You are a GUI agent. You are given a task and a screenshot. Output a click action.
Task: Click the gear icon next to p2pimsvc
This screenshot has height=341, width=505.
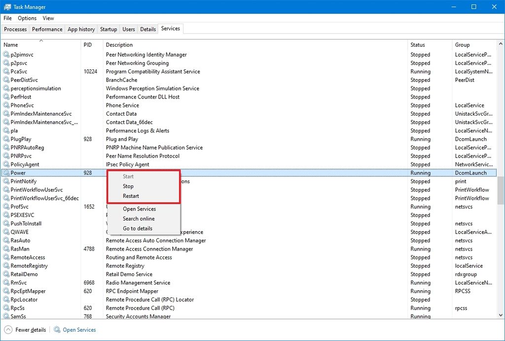click(x=6, y=54)
